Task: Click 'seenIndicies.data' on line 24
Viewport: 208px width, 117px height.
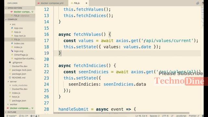Action: (x=125, y=84)
